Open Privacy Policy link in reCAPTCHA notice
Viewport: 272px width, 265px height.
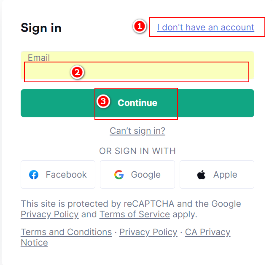49,214
